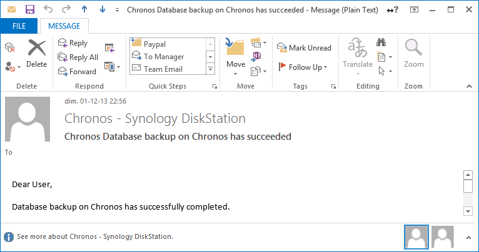479x252 pixels.
Task: Click the Move folder icon
Action: tap(235, 47)
